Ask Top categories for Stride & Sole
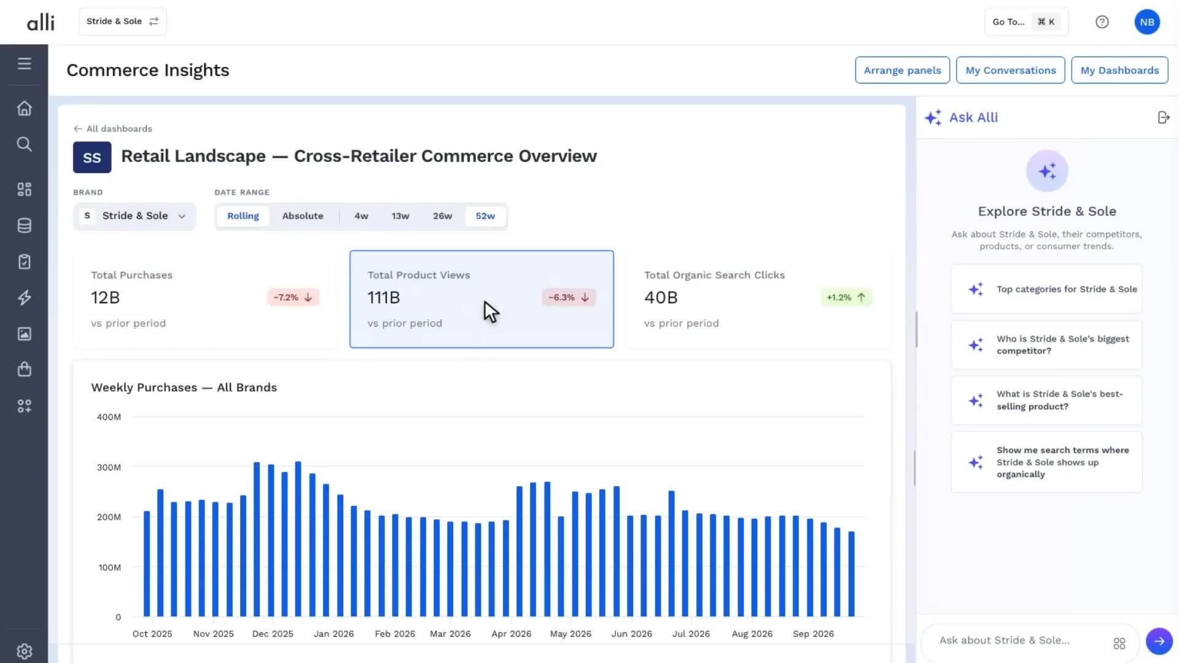1179x663 pixels. tap(1046, 289)
